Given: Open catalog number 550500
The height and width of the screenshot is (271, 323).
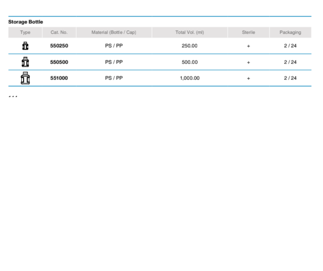Looking at the screenshot, I should [59, 62].
